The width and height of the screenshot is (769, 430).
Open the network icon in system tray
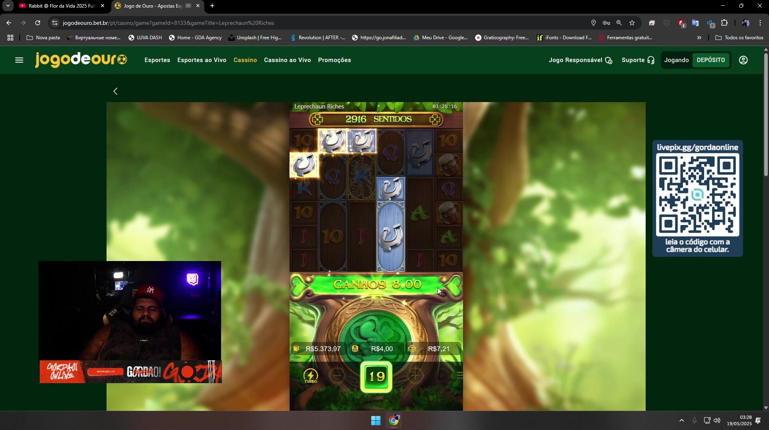pyautogui.click(x=707, y=420)
